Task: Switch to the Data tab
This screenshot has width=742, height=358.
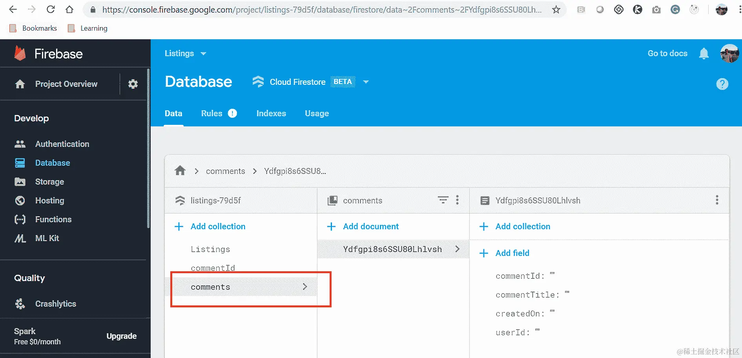Action: (x=173, y=113)
